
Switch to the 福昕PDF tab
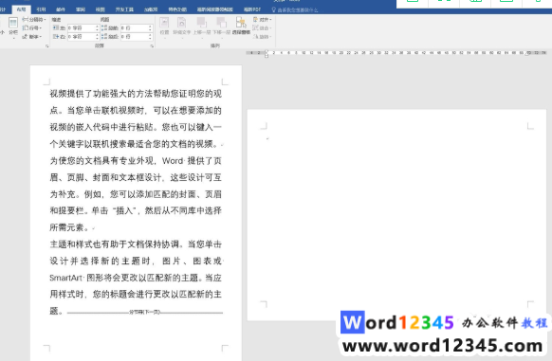(252, 9)
